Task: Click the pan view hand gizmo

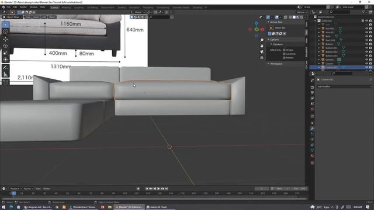Action: point(262,46)
